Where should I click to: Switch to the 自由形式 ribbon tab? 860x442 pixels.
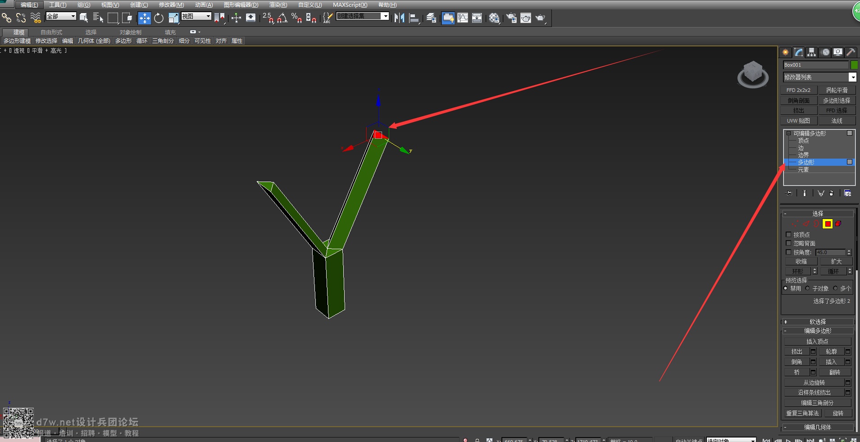pos(51,32)
